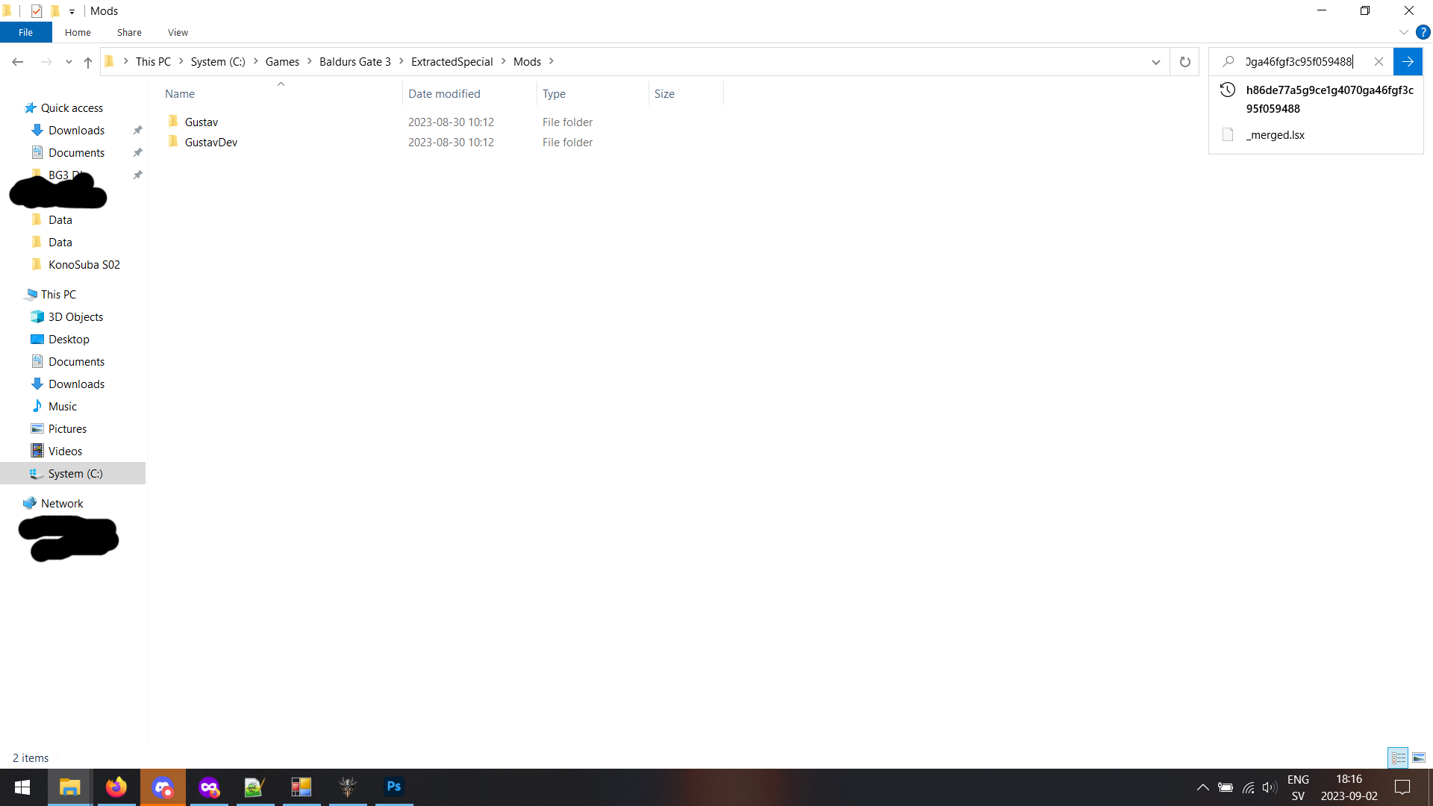This screenshot has height=806, width=1433.
Task: Click the Properties quick access toolbar icon
Action: [x=37, y=10]
